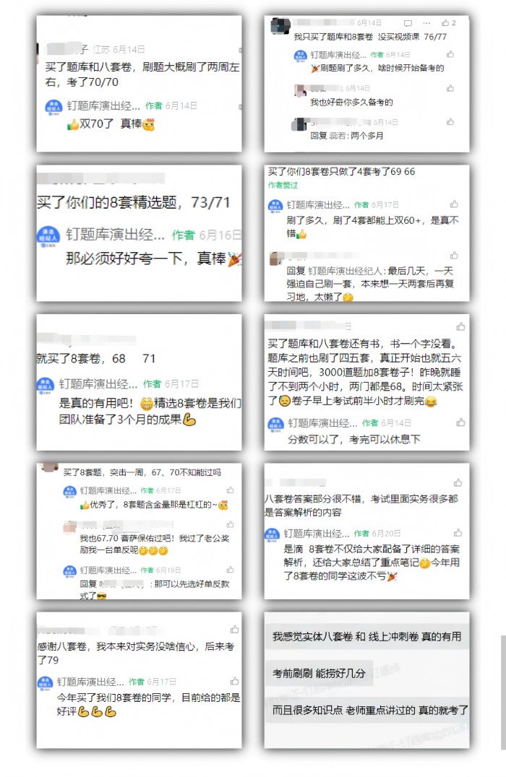Like the '两个多月' reply
Image resolution: width=506 pixels, height=777 pixels.
coord(450,122)
